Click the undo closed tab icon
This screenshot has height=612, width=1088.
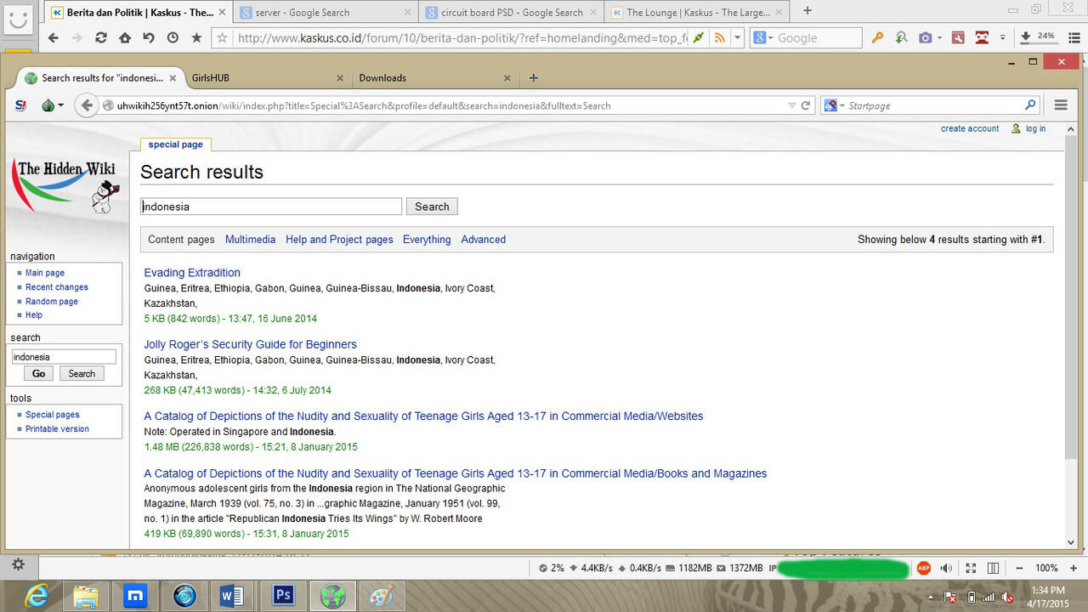149,38
